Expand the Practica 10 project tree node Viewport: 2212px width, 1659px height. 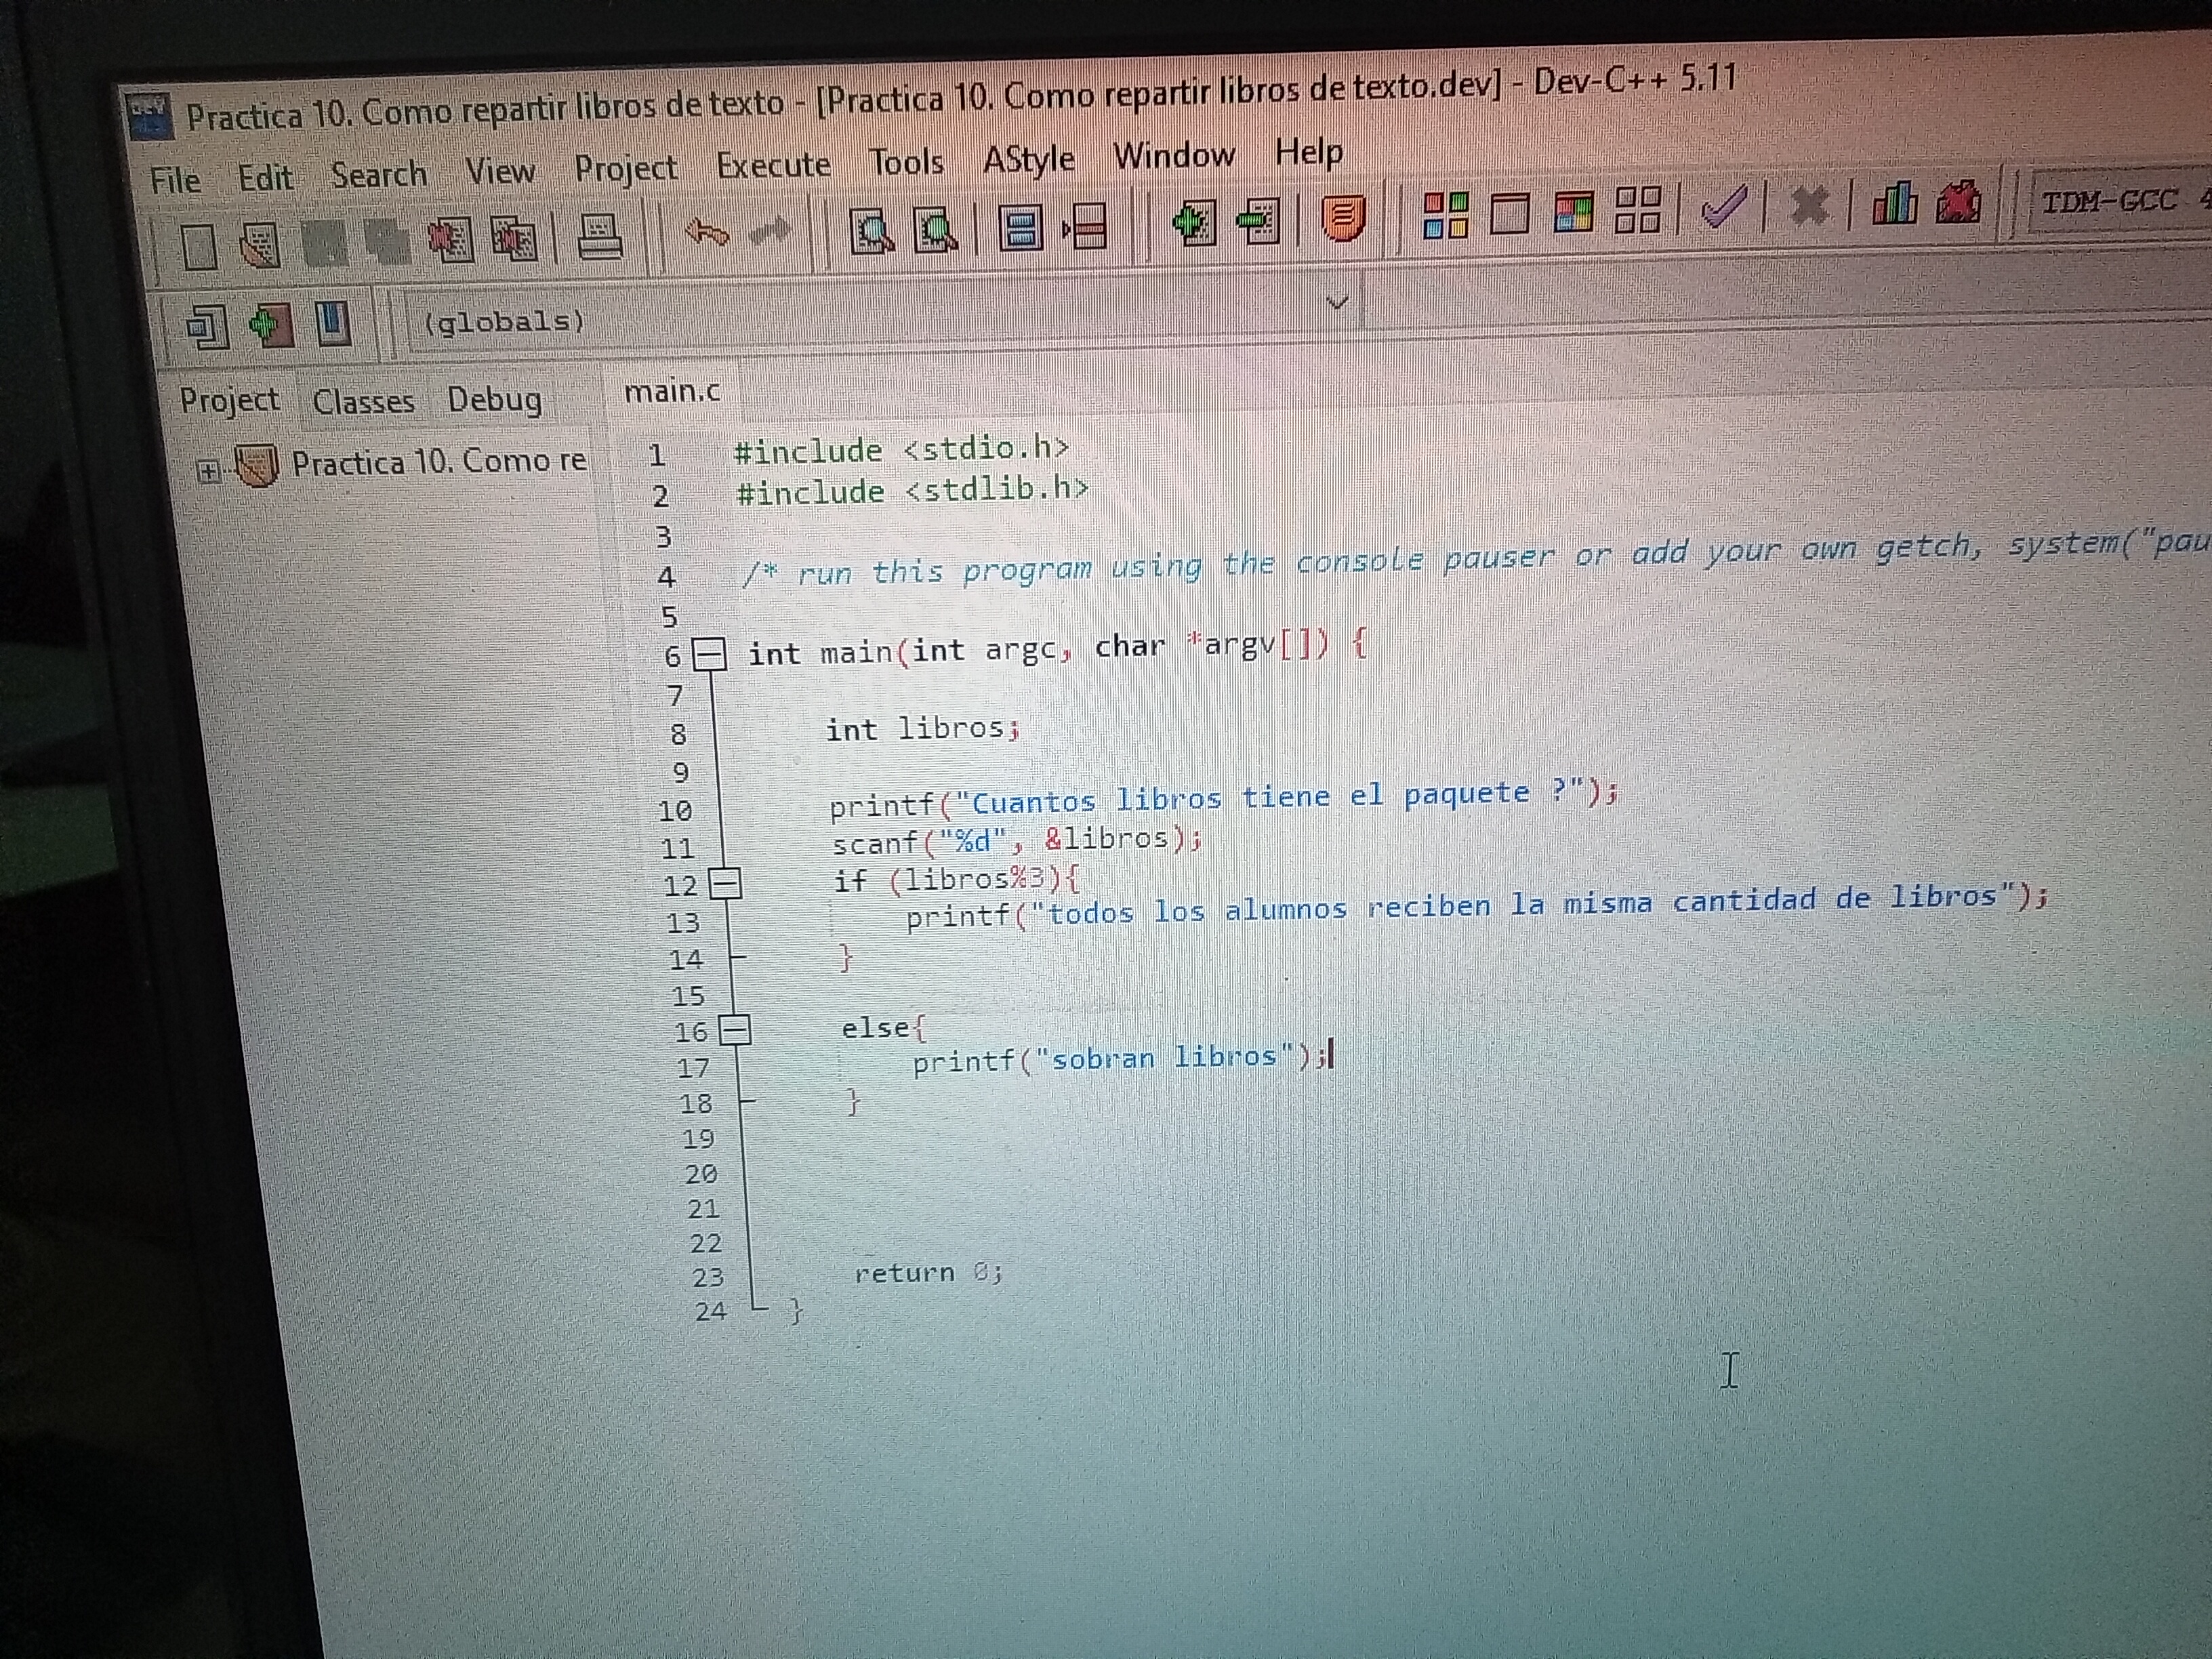click(208, 470)
